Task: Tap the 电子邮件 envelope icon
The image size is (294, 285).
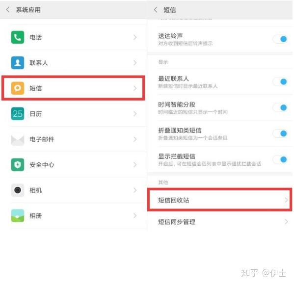Action: pos(18,139)
